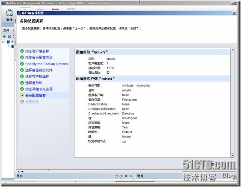Open the 指定存储节点选项 step
The height and width of the screenshot is (187, 241).
[x=39, y=89]
